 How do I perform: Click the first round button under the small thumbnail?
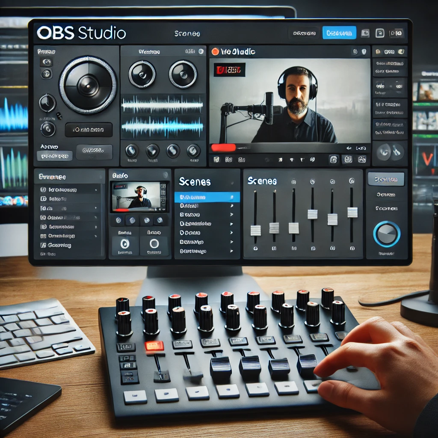pos(118,220)
